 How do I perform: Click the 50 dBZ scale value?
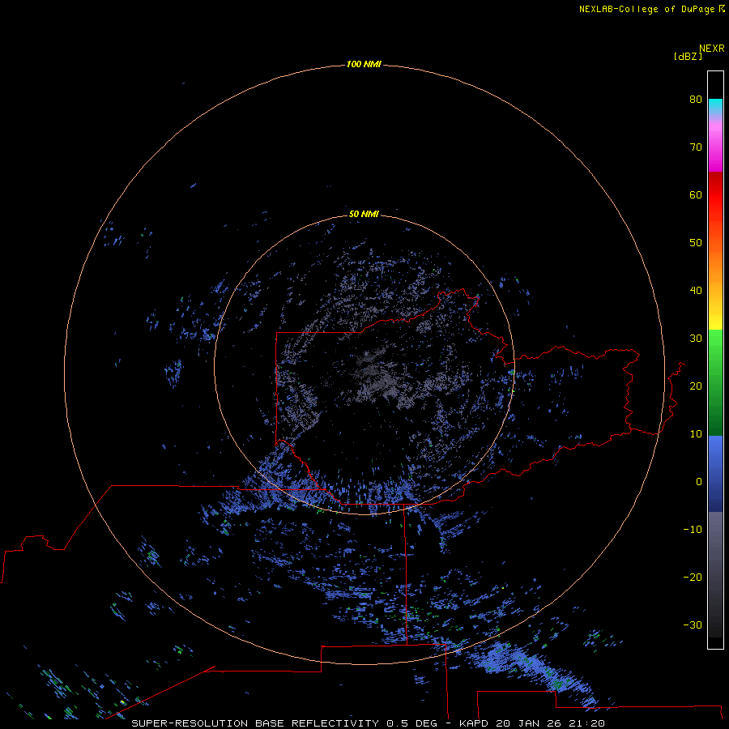[696, 243]
